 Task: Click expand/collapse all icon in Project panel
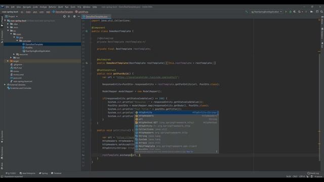[69, 16]
